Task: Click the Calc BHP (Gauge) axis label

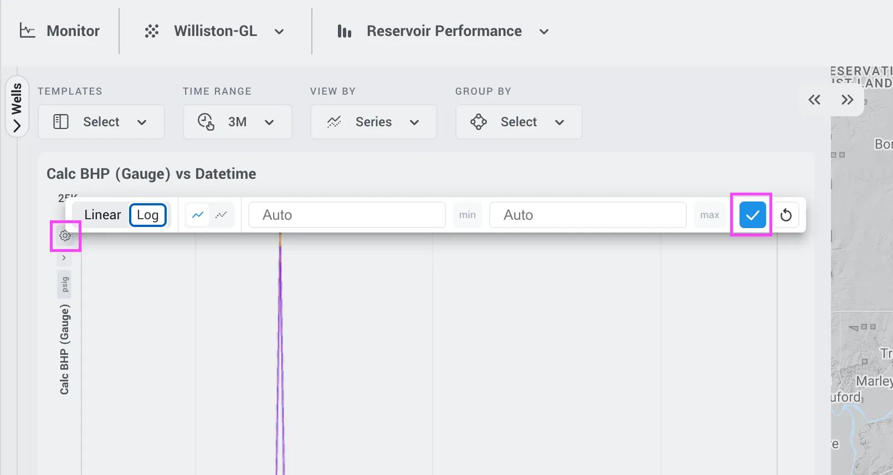Action: (65, 349)
